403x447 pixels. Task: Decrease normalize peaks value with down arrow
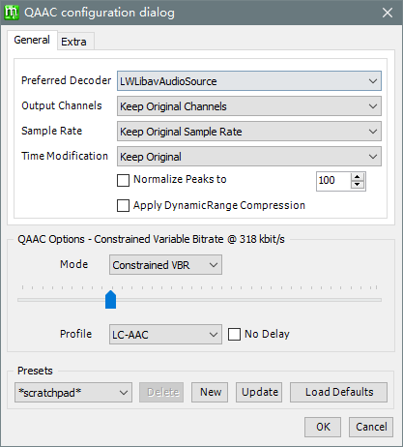(358, 184)
